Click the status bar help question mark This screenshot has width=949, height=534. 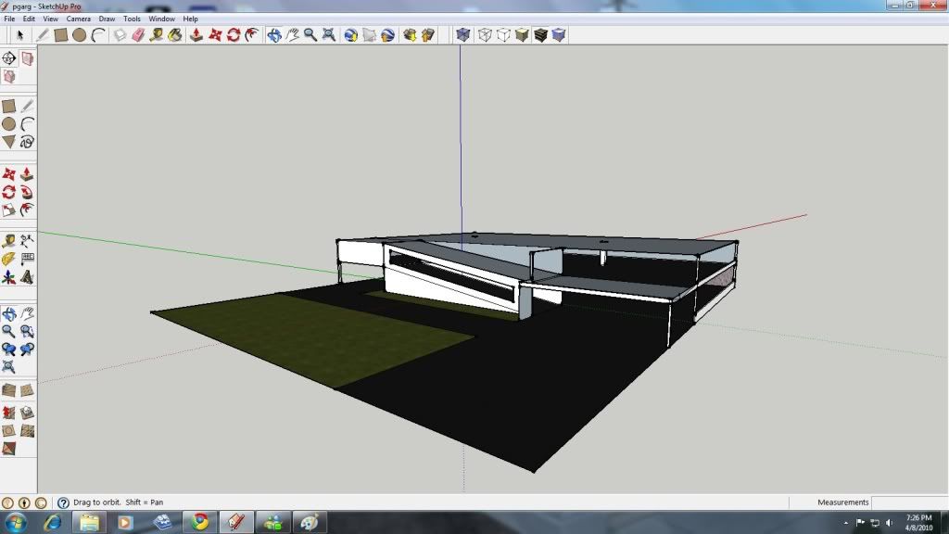click(x=63, y=502)
